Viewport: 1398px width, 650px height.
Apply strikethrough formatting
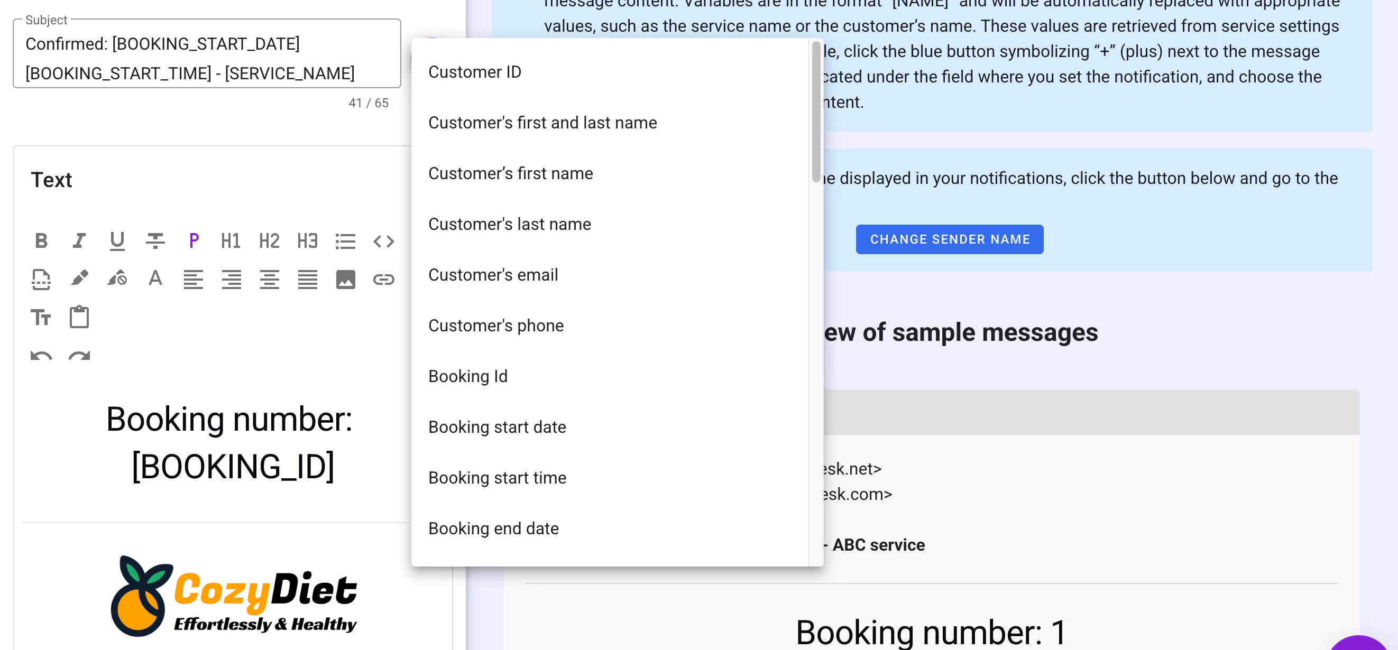click(155, 240)
